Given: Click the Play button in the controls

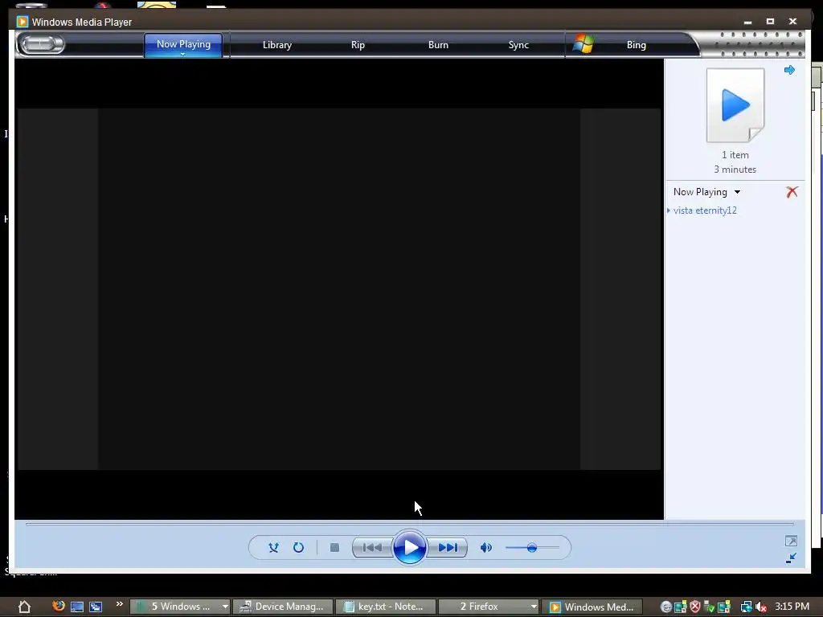Looking at the screenshot, I should click(x=409, y=547).
